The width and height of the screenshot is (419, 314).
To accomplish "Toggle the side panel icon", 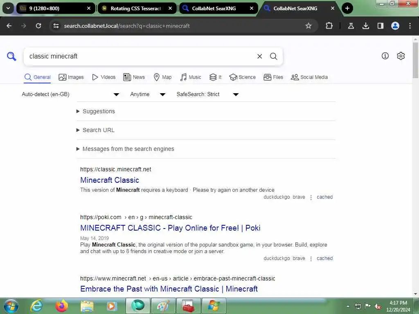I will click(x=381, y=26).
